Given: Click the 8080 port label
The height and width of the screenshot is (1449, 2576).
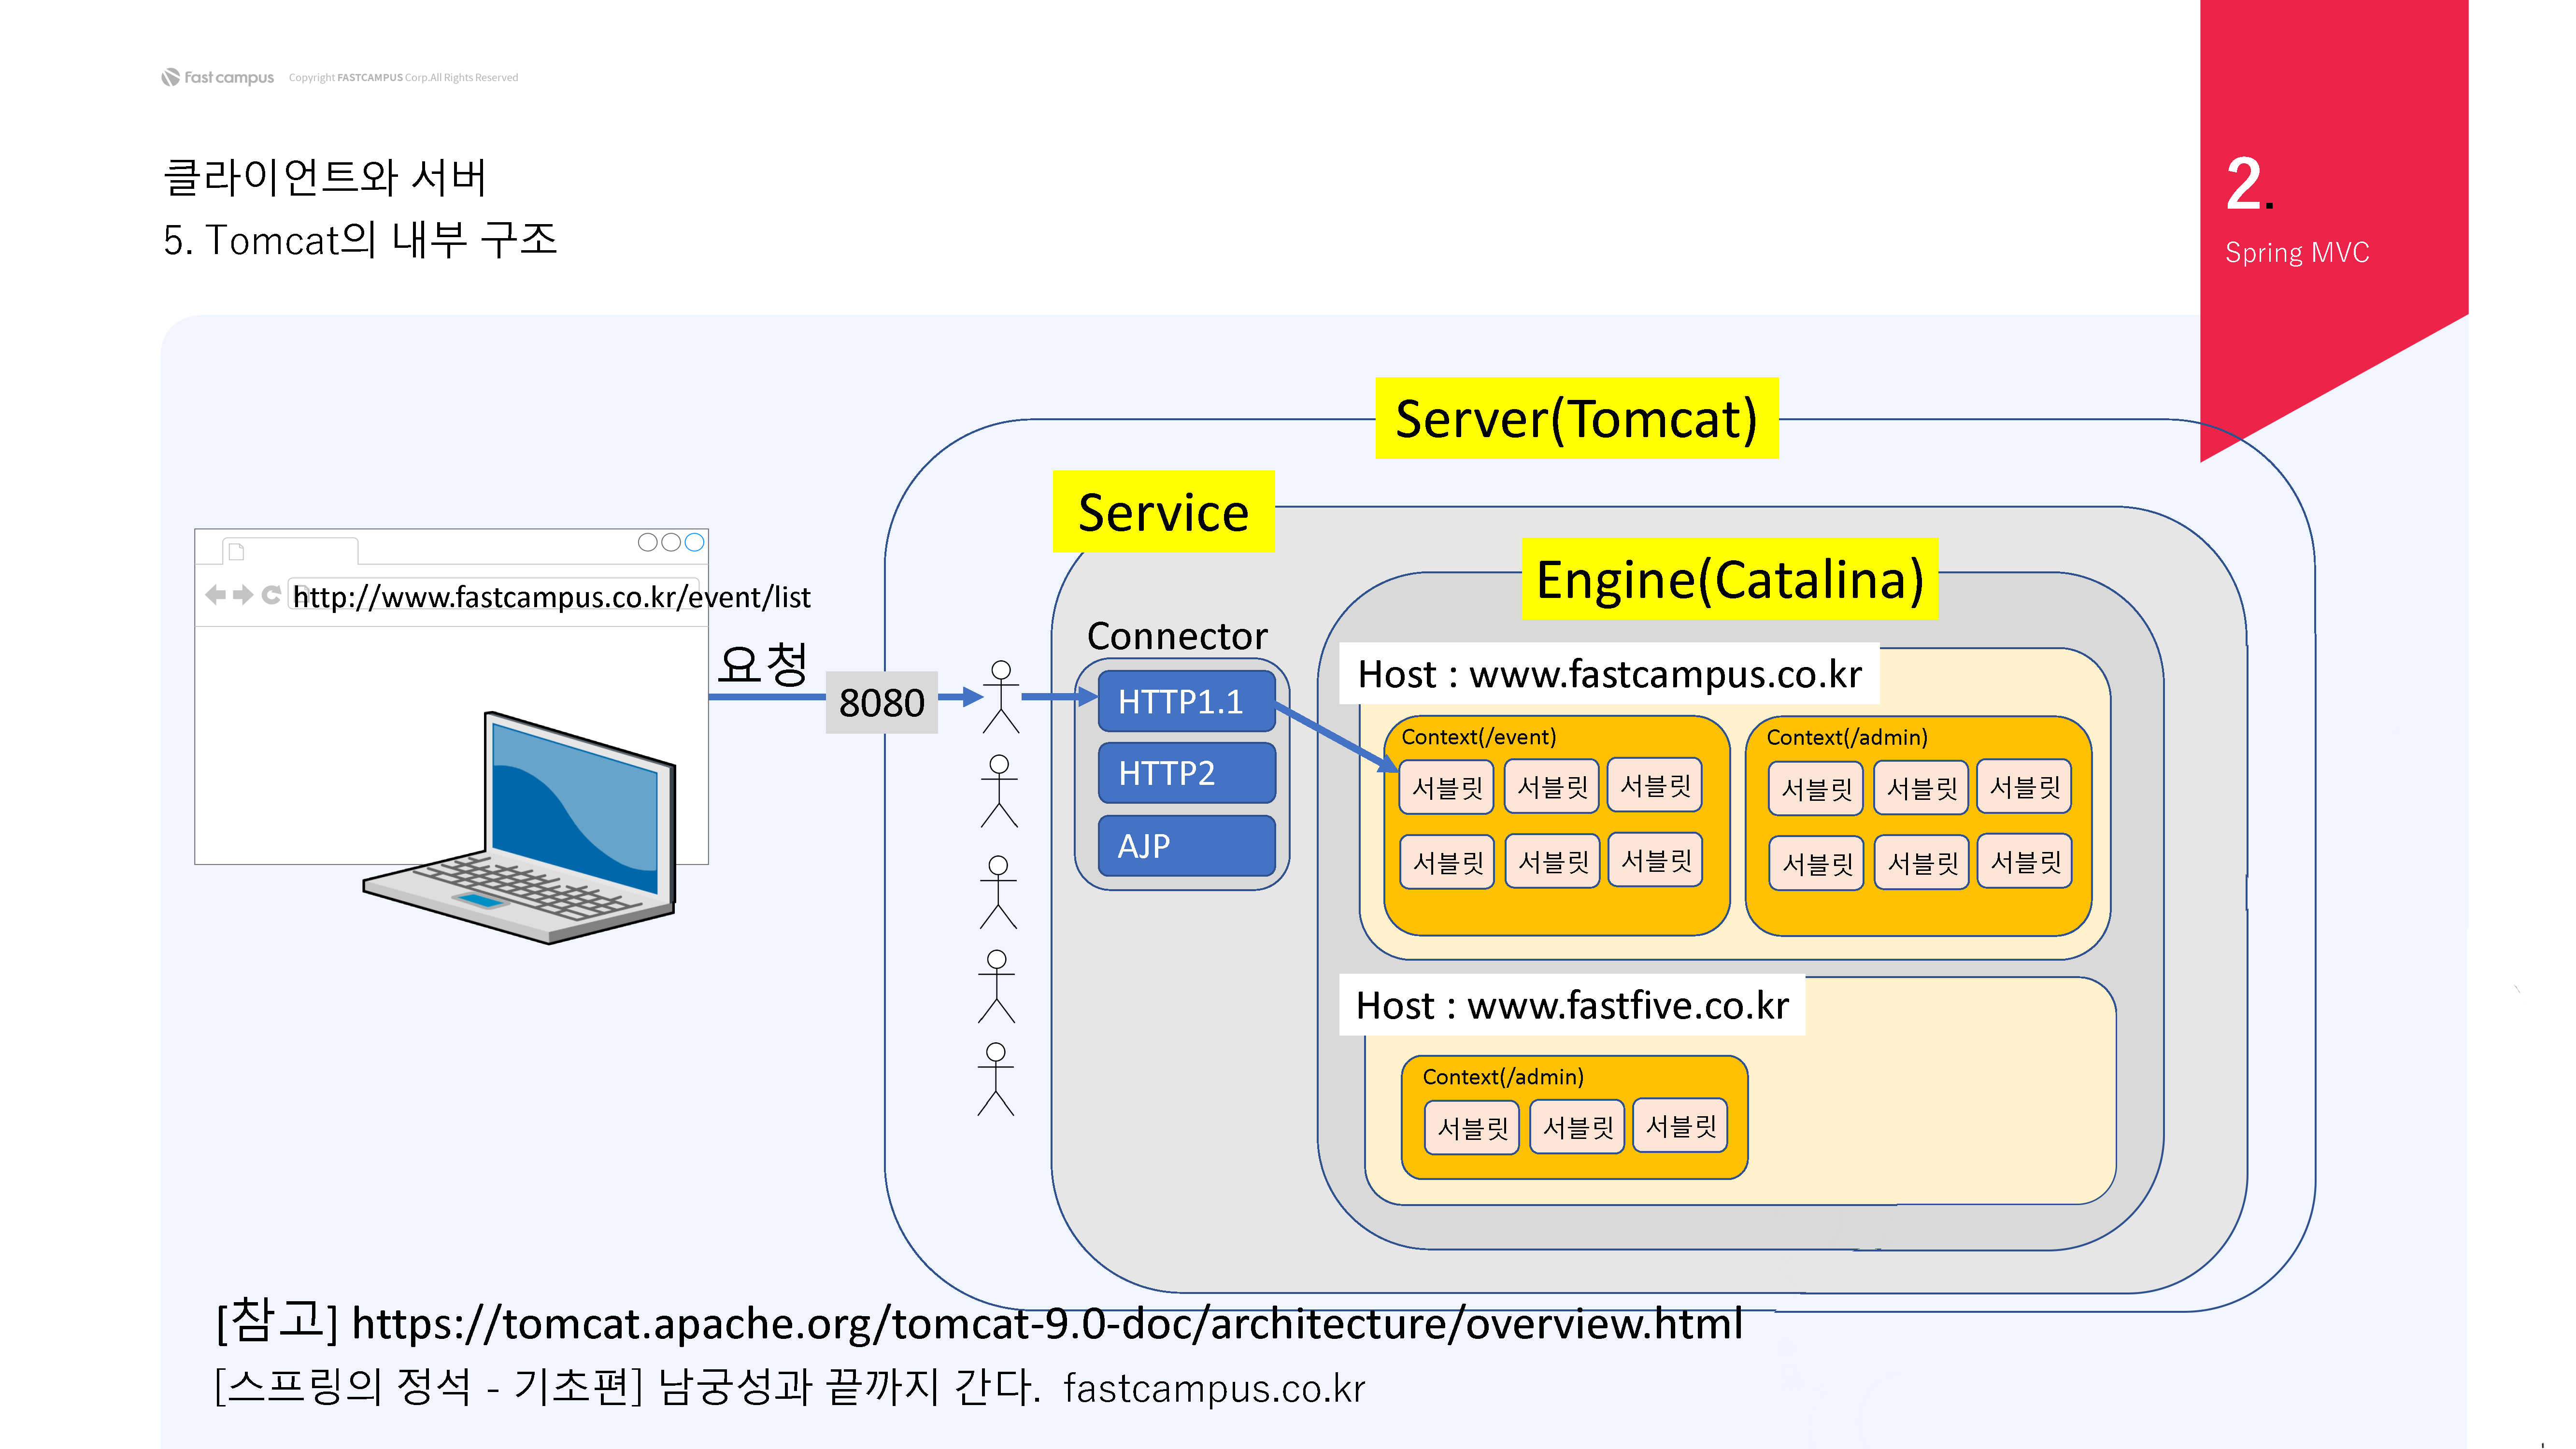Looking at the screenshot, I should tap(881, 702).
